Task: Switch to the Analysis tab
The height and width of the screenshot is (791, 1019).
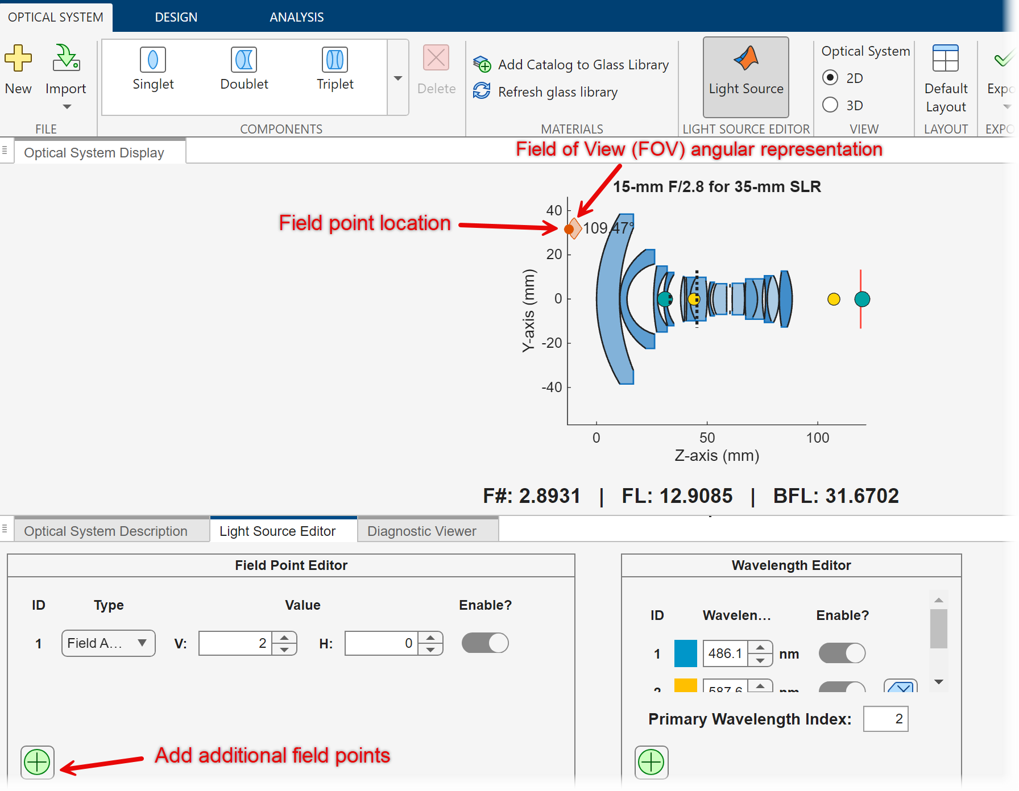Action: pyautogui.click(x=296, y=16)
